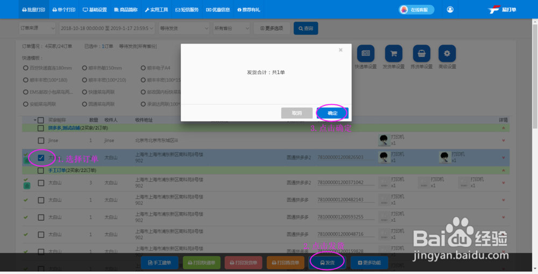Collapse the 拼多多,测试店铺 group arrow

click(504, 128)
